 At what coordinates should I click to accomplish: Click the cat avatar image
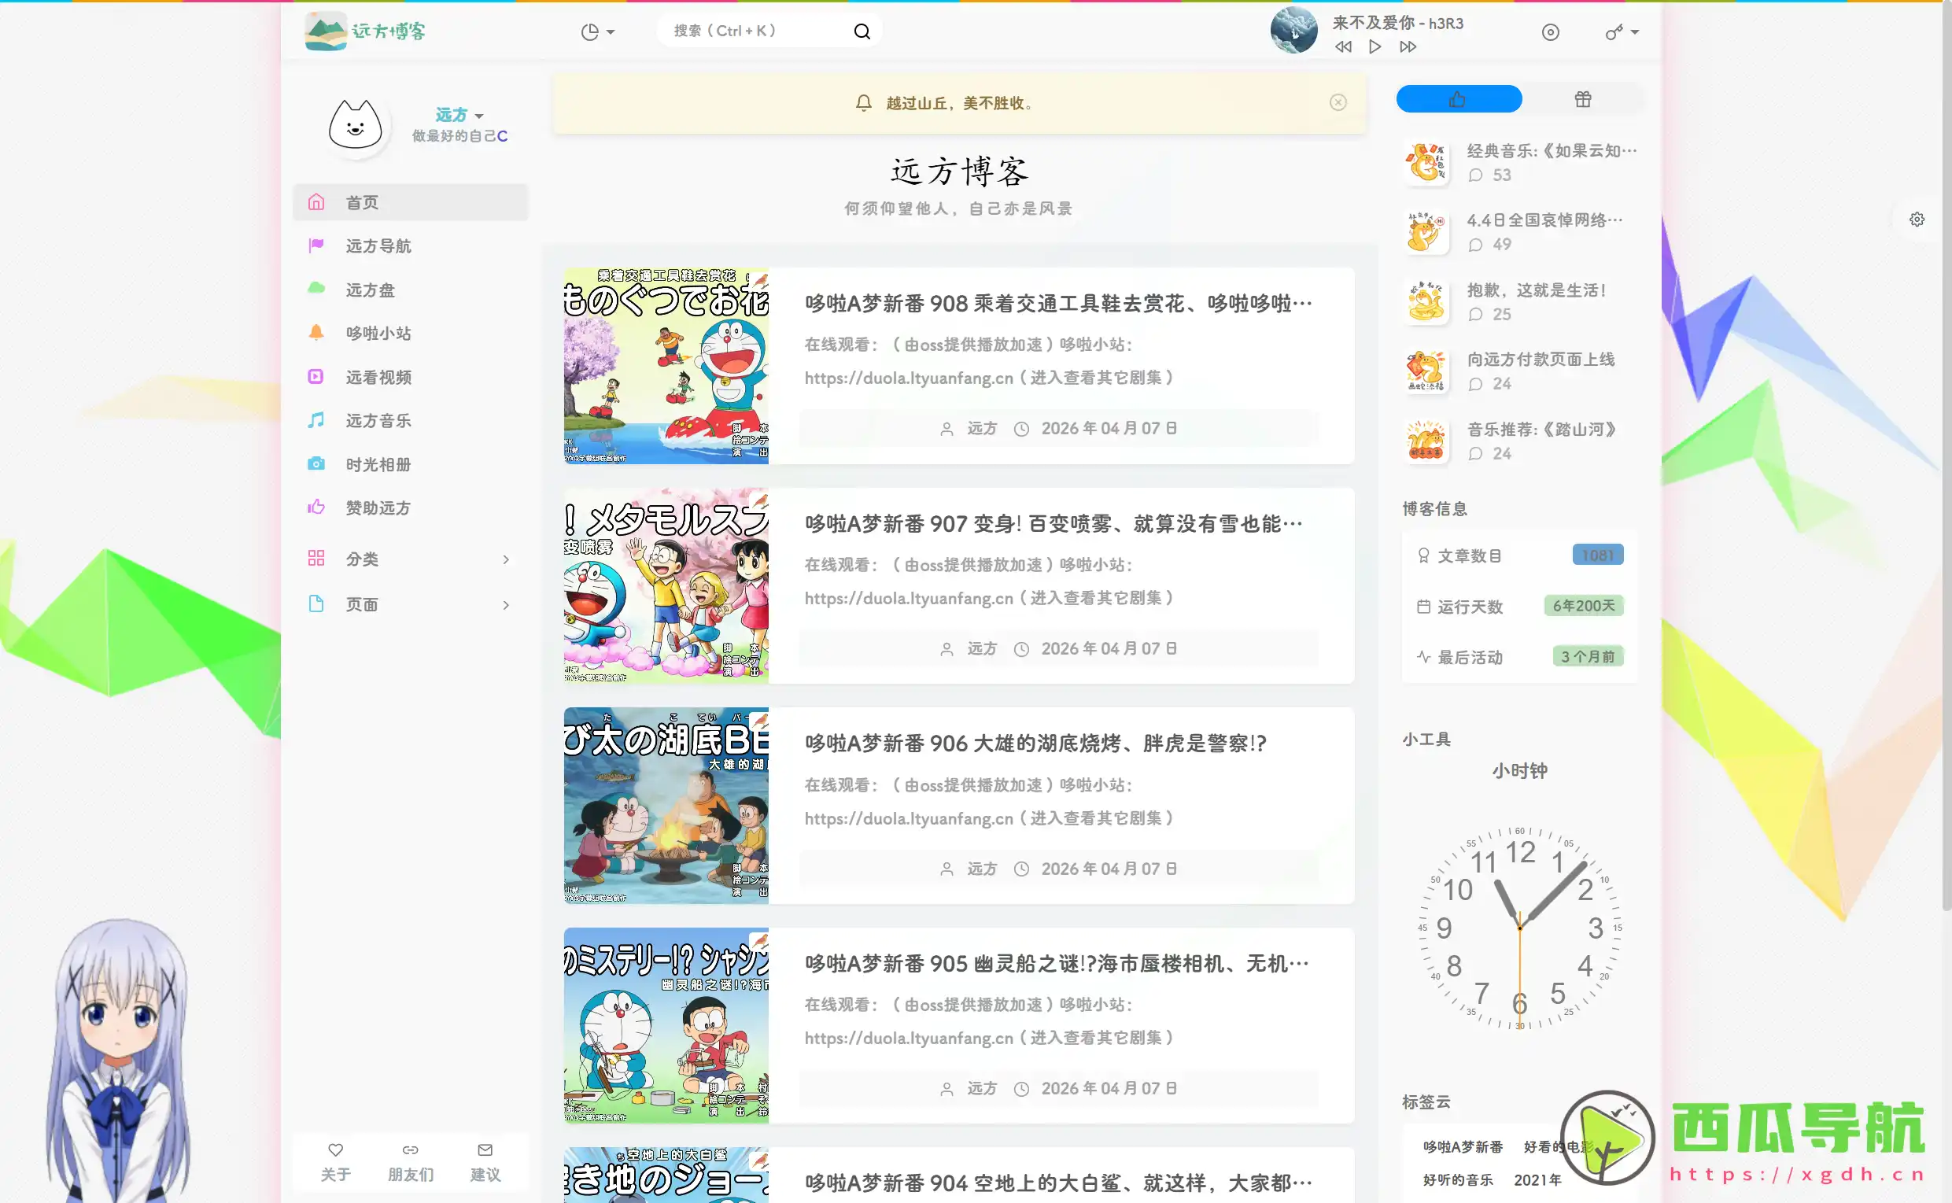(x=356, y=125)
